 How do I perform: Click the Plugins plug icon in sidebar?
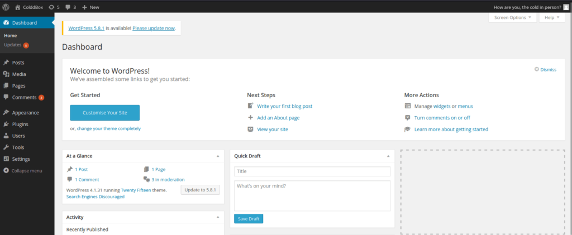(6, 124)
